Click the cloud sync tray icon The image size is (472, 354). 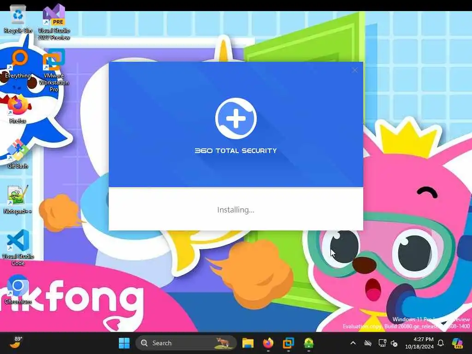pos(367,343)
